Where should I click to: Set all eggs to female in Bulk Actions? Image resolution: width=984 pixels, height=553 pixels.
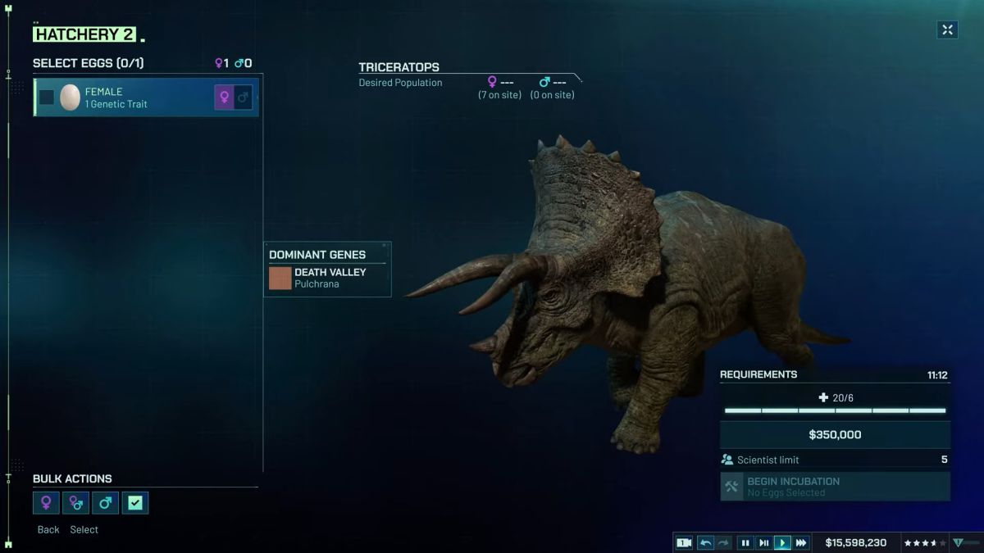coord(46,503)
